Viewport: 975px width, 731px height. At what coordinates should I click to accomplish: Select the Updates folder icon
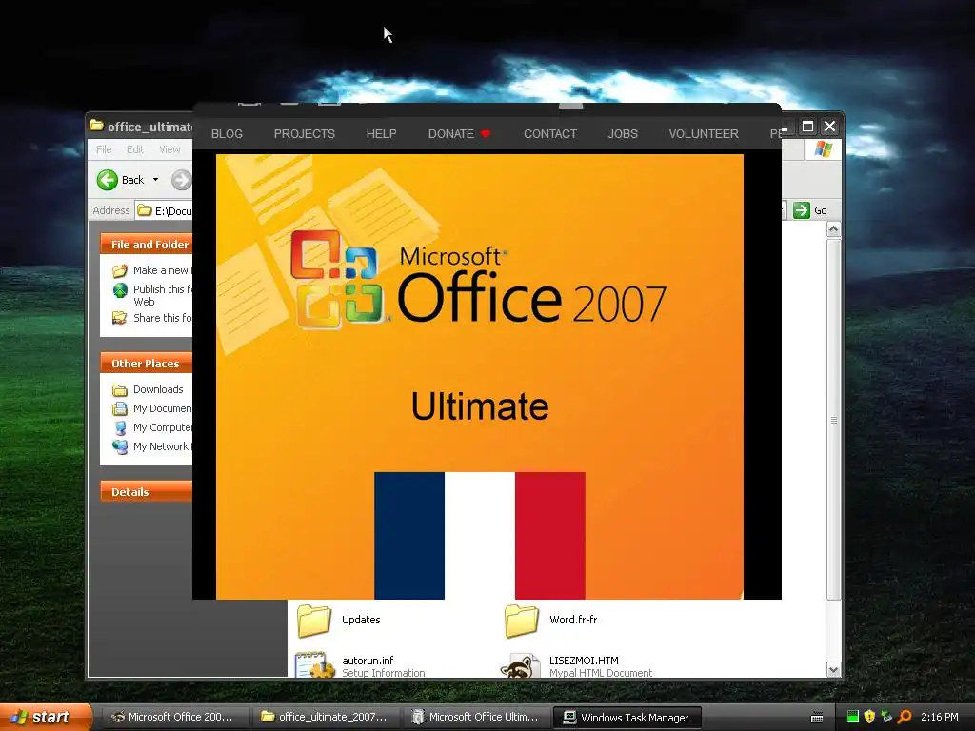[x=313, y=620]
